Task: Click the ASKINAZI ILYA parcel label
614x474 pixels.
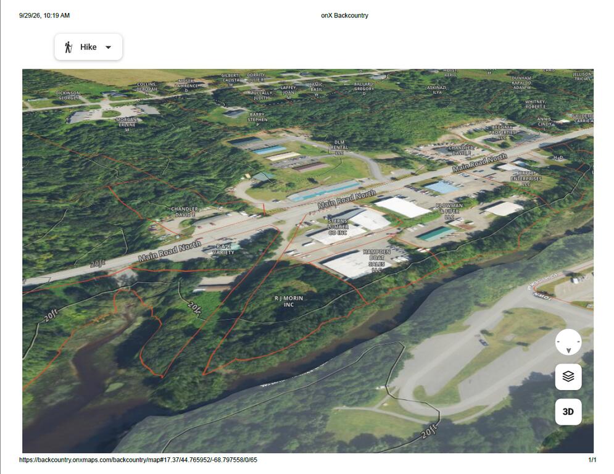Action: (437, 89)
